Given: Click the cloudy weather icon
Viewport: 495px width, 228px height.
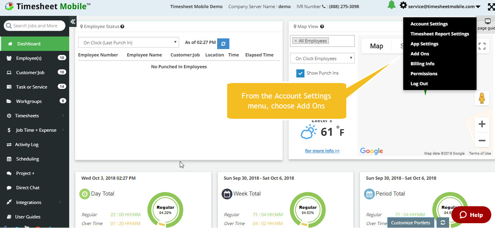Looking at the screenshot, I should [309, 132].
